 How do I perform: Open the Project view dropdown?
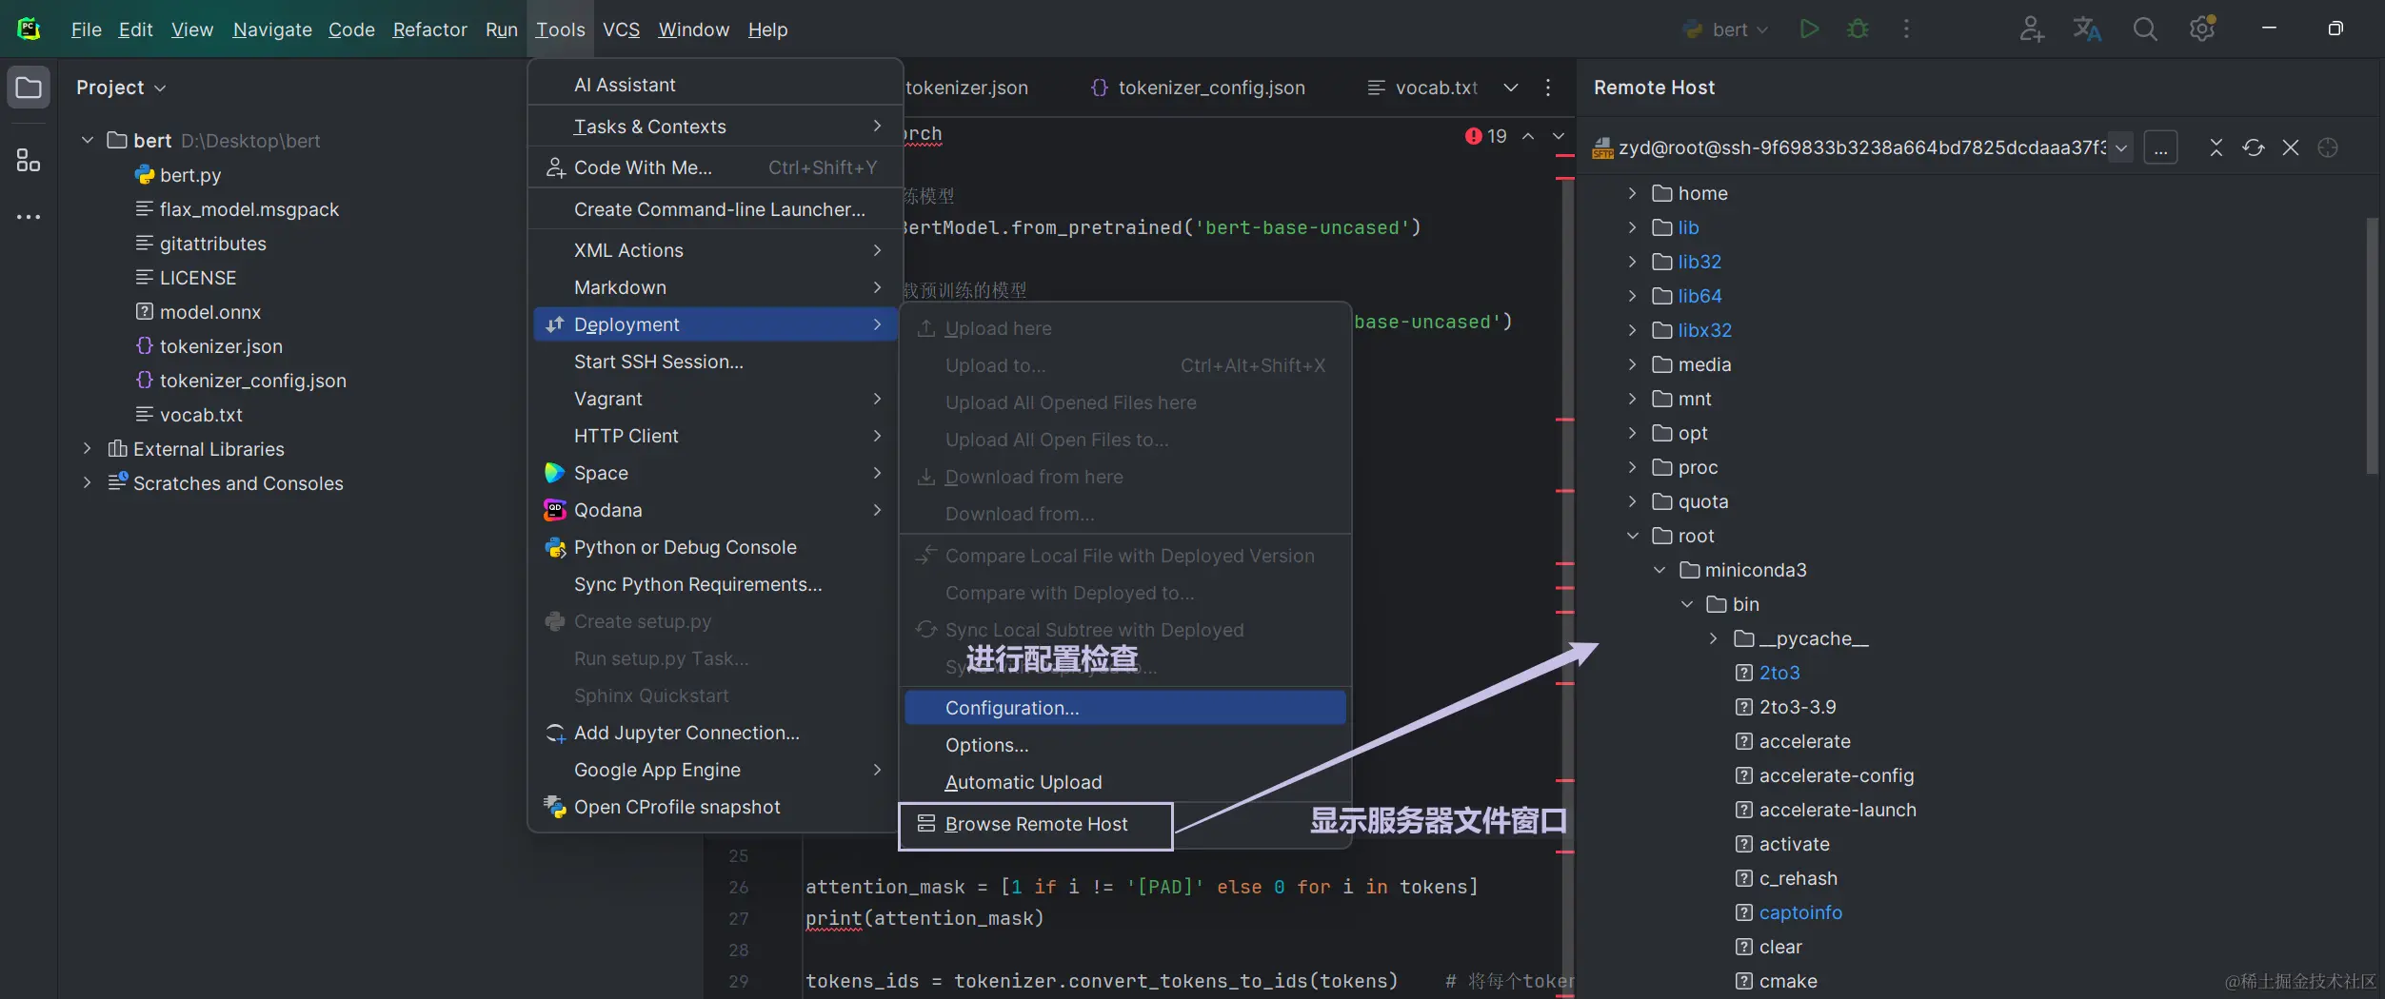121,88
